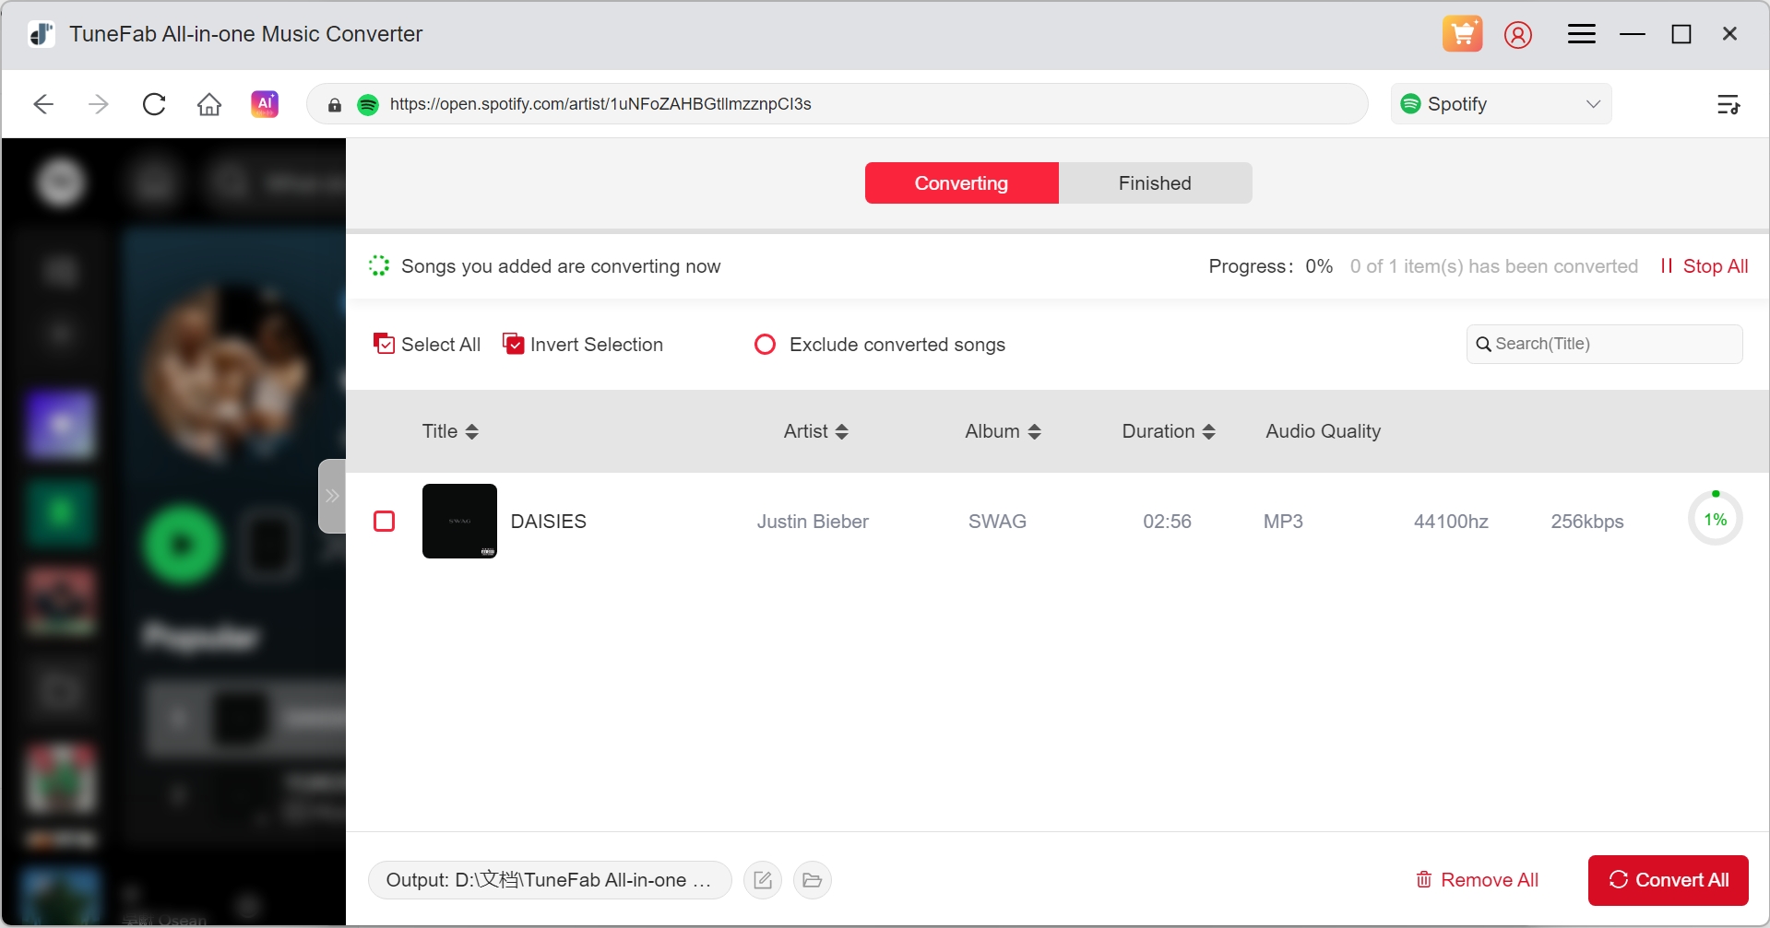This screenshot has height=928, width=1770.
Task: Go to the browser home page
Action: [208, 103]
